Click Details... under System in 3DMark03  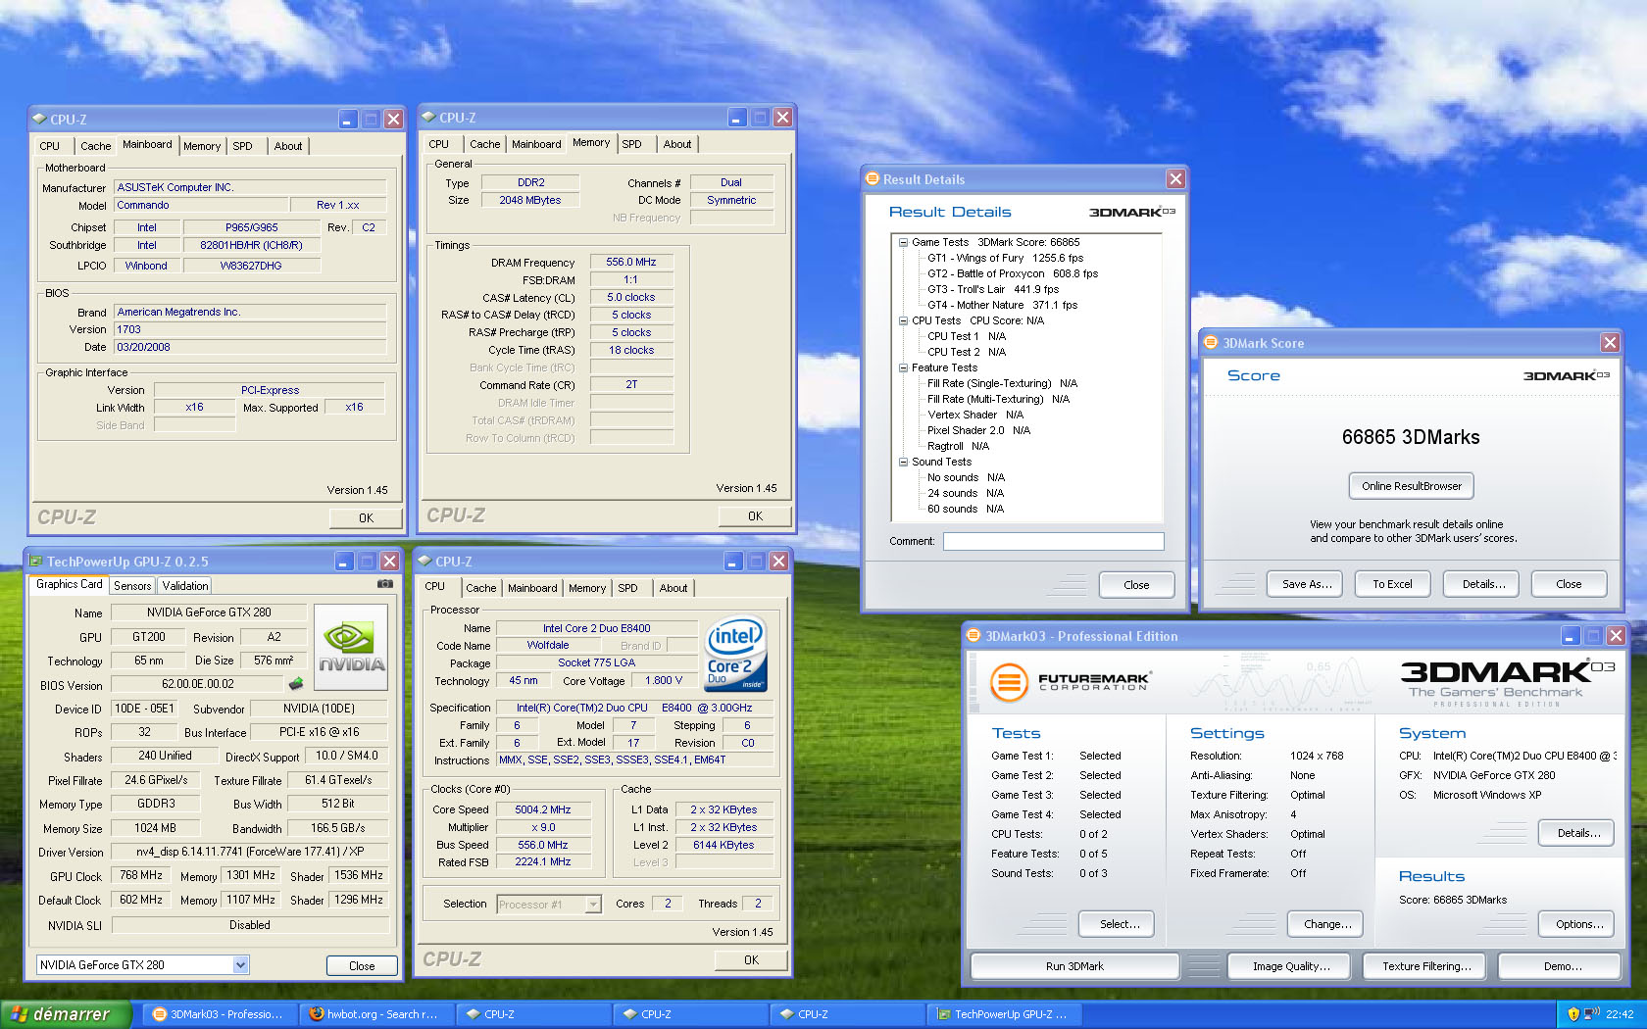(x=1576, y=833)
